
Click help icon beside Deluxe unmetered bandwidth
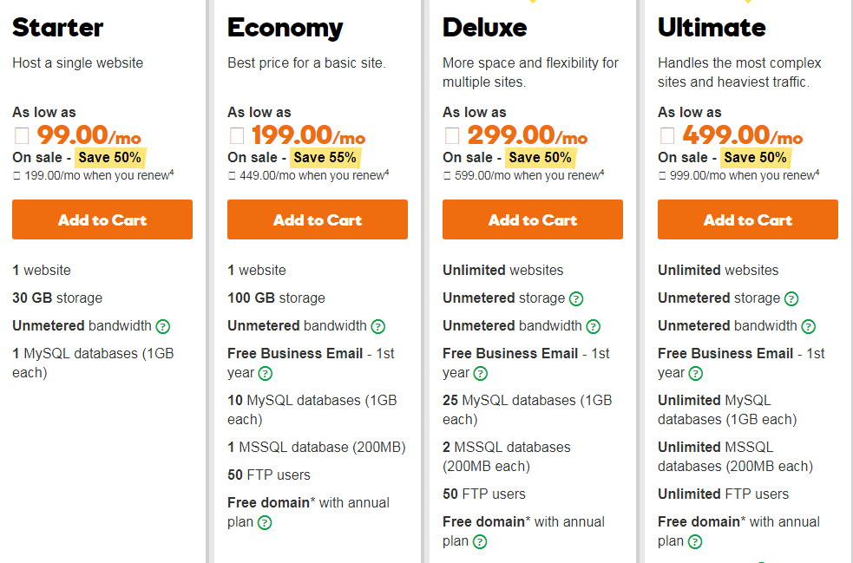tap(594, 327)
